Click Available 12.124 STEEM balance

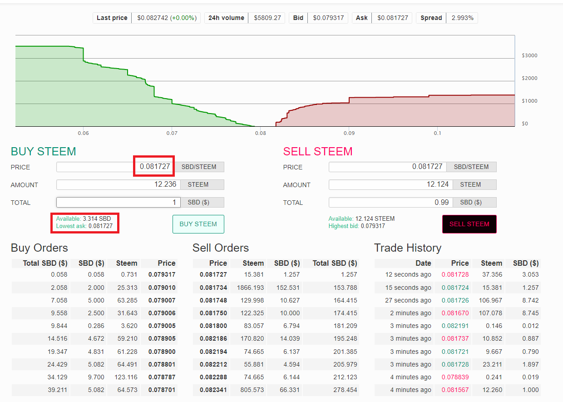coord(361,218)
